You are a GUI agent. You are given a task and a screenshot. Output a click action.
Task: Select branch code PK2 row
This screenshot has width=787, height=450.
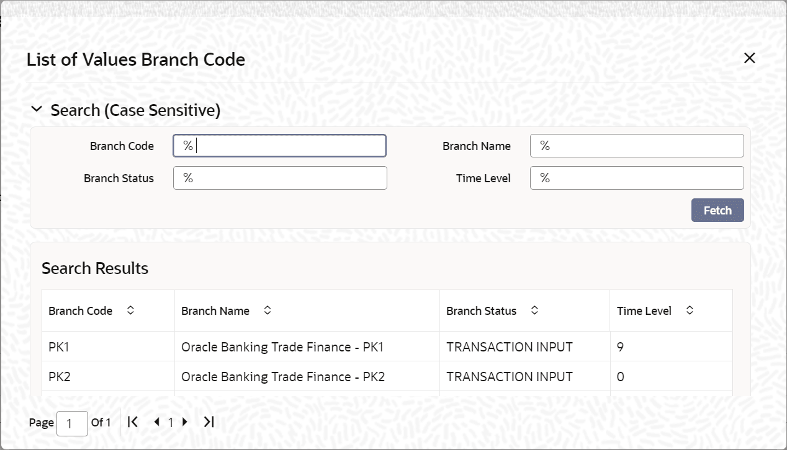pyautogui.click(x=387, y=376)
